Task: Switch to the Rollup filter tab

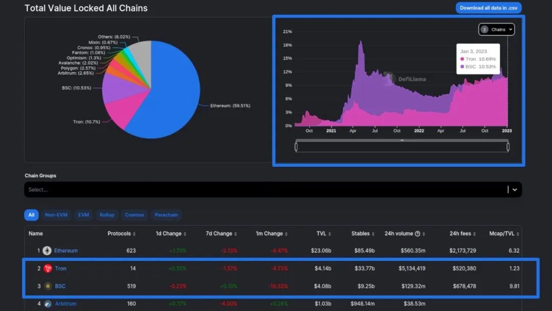Action: pyautogui.click(x=107, y=215)
